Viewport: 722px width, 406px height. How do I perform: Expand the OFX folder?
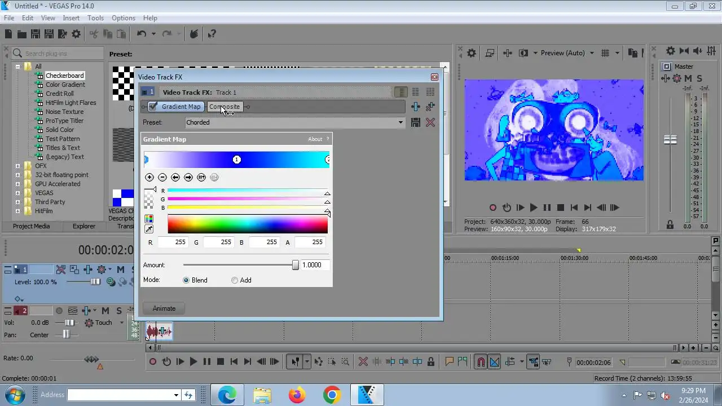pos(17,166)
